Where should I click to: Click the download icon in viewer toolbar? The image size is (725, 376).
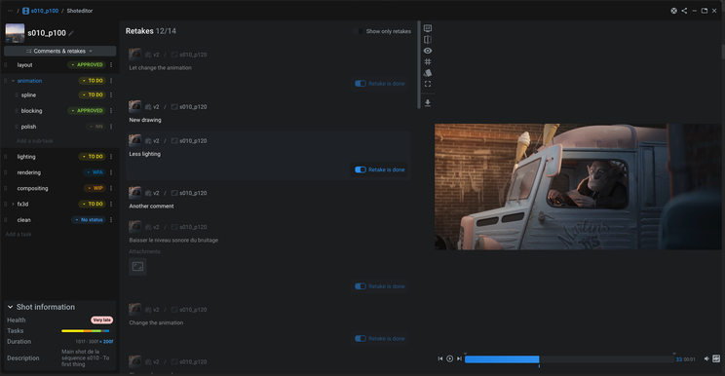tap(428, 102)
